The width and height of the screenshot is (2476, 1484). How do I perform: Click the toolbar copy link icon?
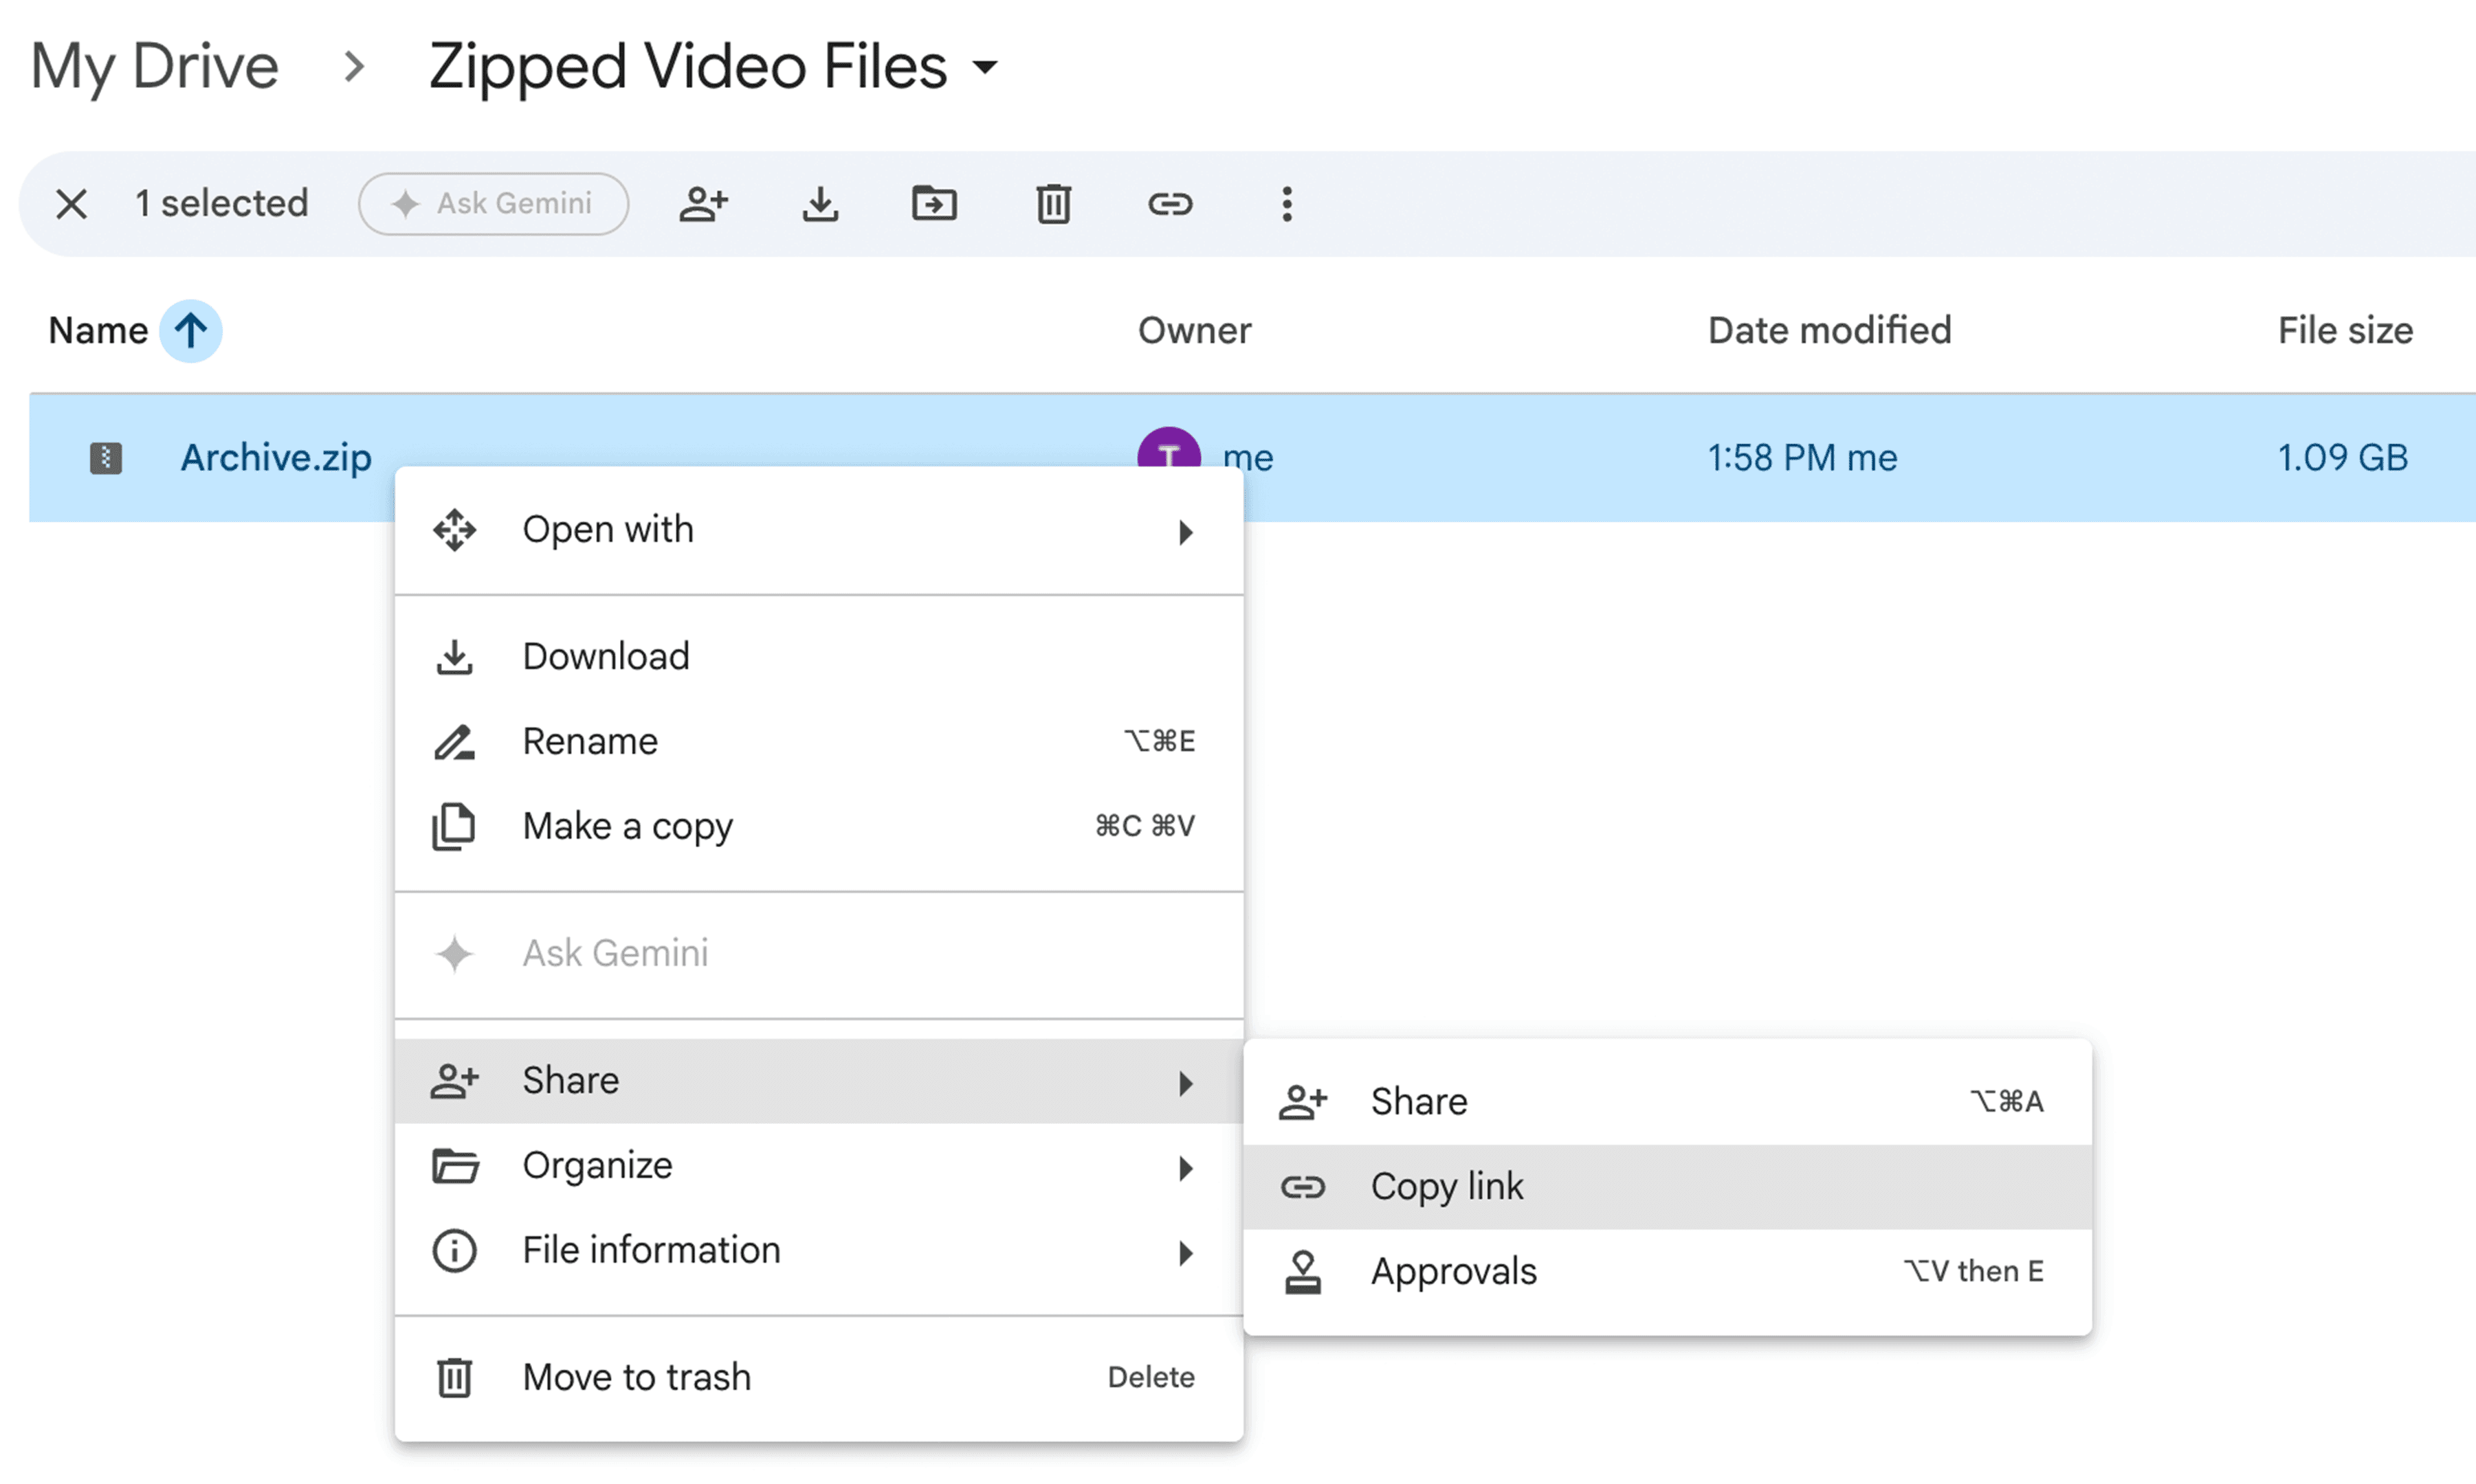point(1169,204)
